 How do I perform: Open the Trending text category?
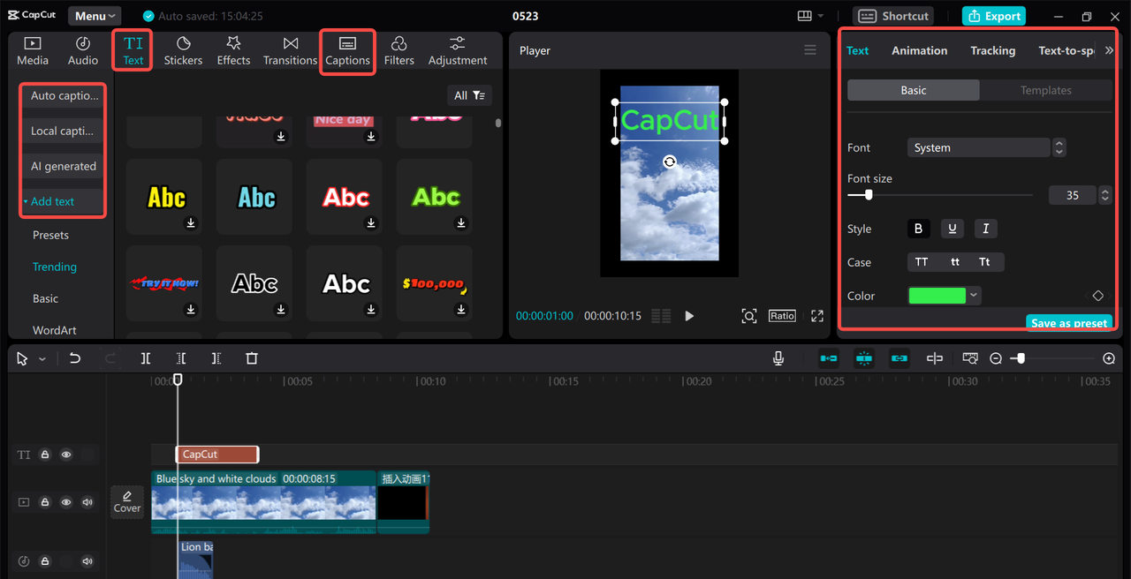coord(55,267)
